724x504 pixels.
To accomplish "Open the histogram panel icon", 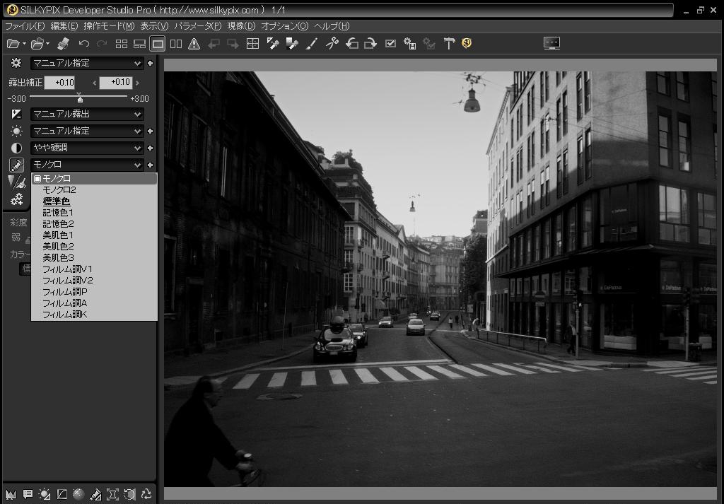I will pyautogui.click(x=11, y=494).
